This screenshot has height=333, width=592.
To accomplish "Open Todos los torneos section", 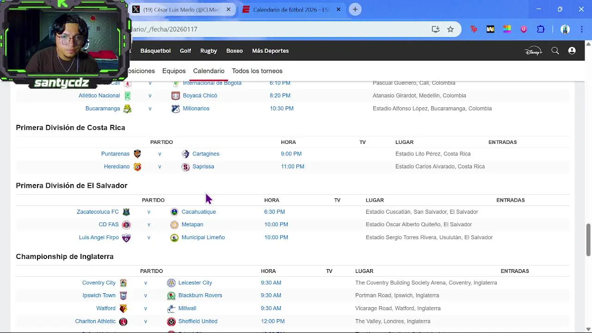I will click(257, 71).
